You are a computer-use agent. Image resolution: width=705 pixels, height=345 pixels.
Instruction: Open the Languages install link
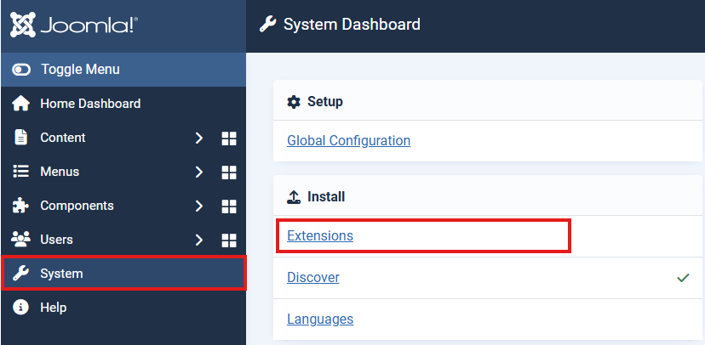[x=320, y=320]
